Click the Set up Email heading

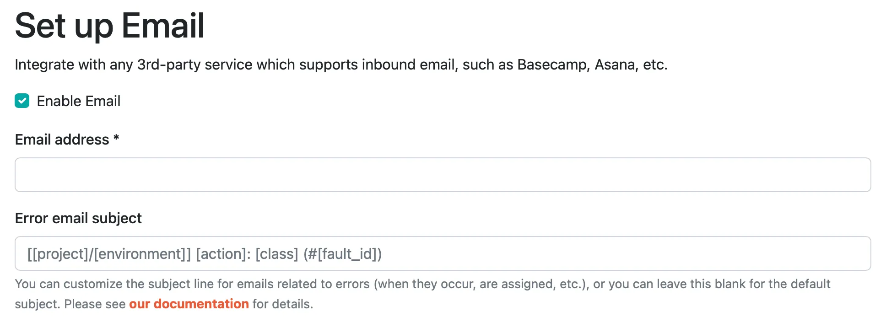(109, 25)
